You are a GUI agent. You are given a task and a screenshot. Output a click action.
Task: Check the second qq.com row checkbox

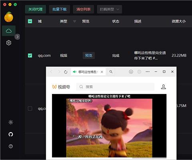30,108
